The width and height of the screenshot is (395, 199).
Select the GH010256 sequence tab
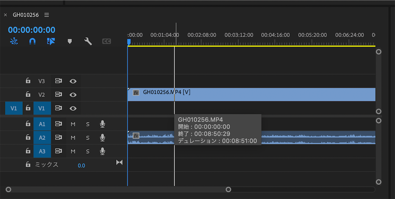coord(26,15)
